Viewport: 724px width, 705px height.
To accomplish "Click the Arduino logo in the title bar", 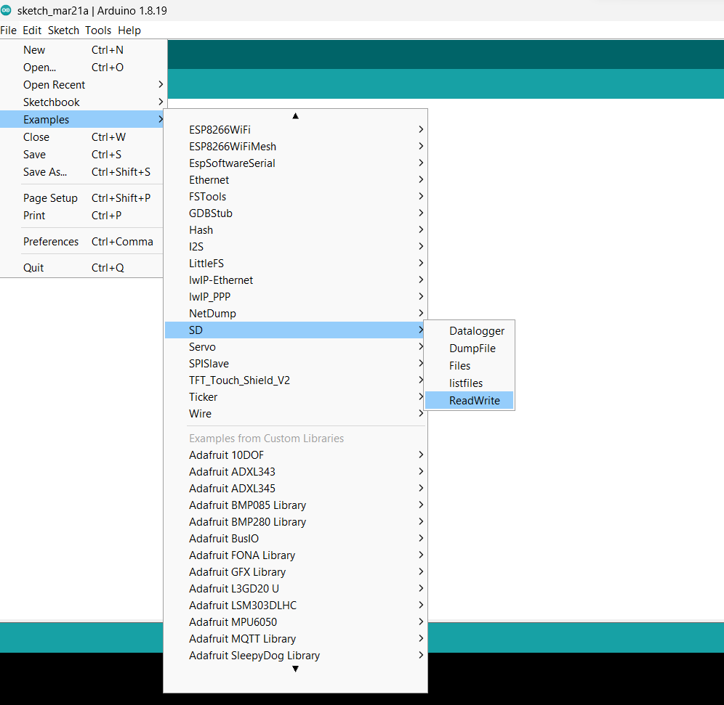I will coord(9,11).
